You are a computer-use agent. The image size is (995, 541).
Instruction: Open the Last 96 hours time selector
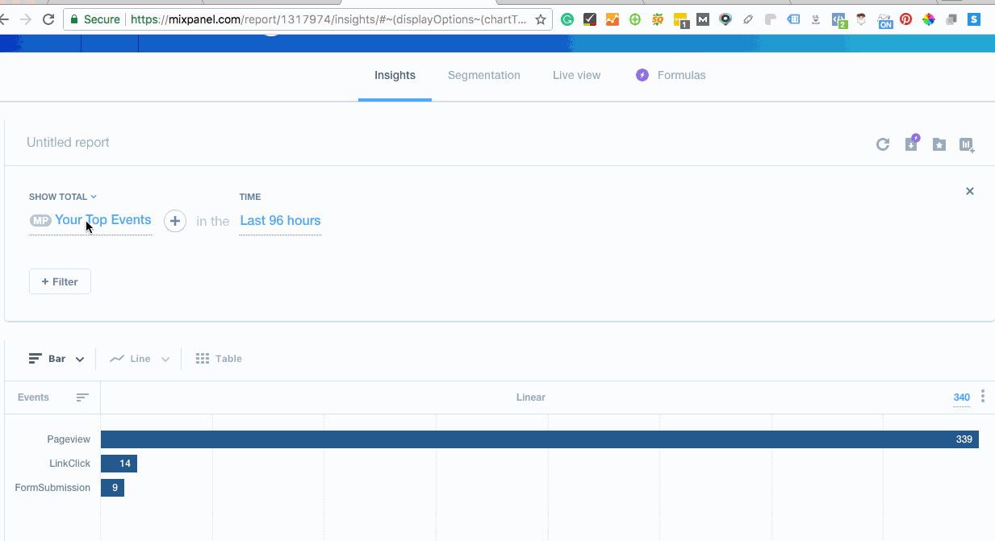point(280,221)
